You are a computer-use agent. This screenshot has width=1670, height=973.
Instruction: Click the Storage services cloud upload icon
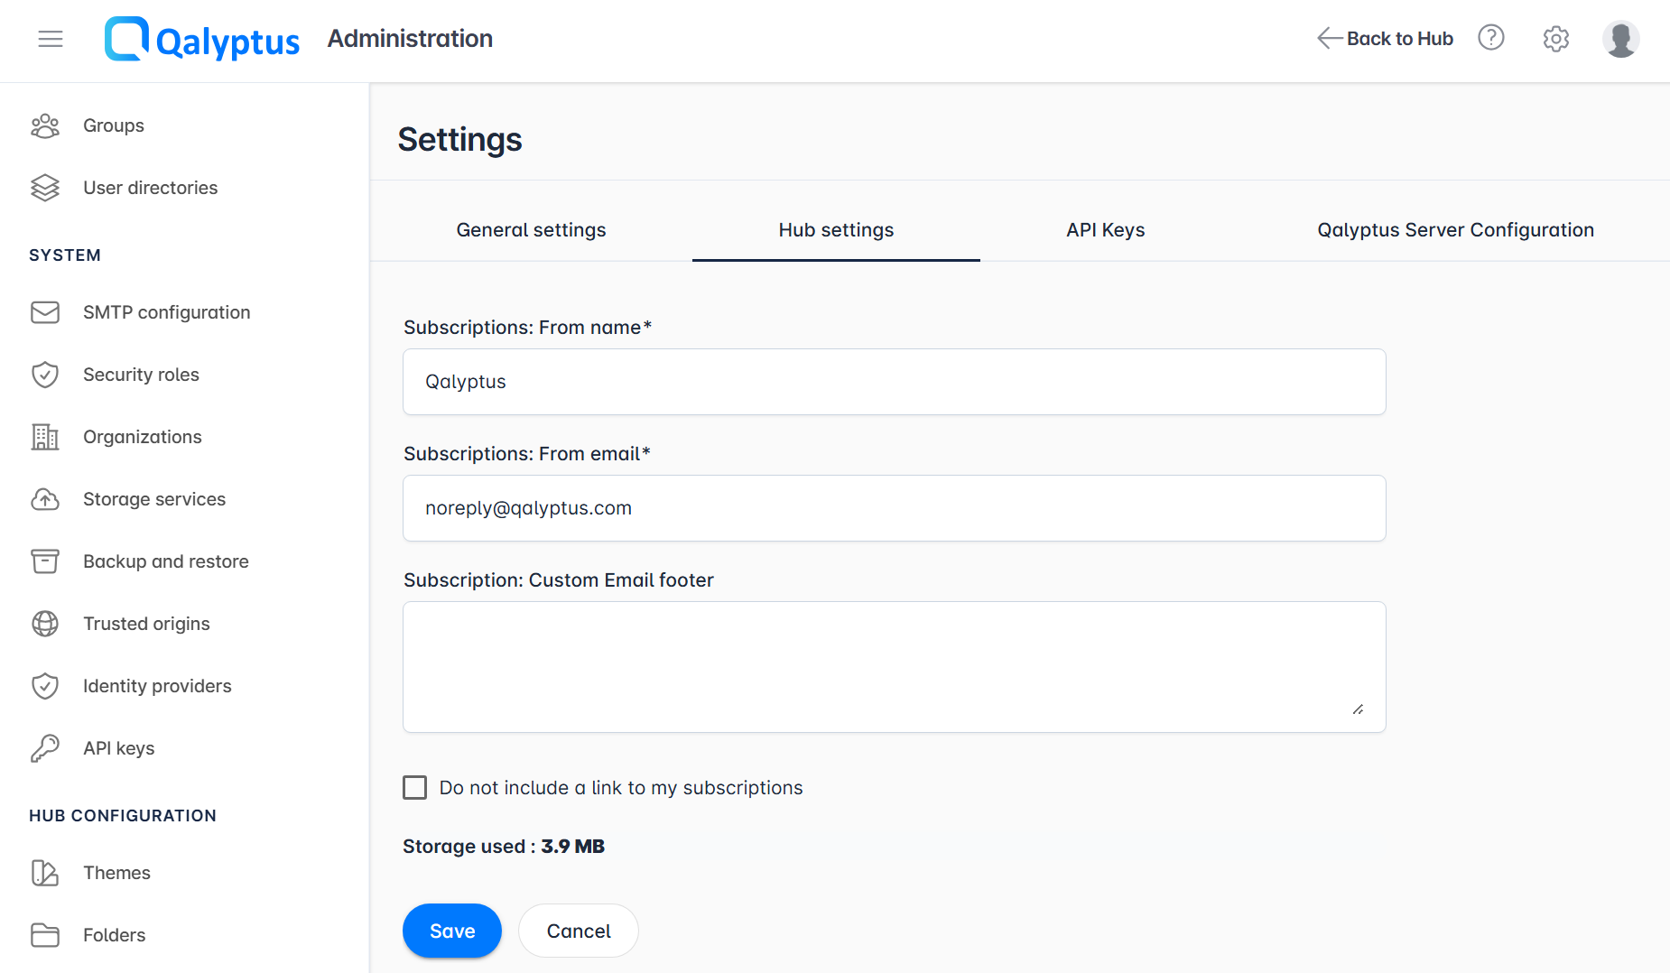pos(45,498)
